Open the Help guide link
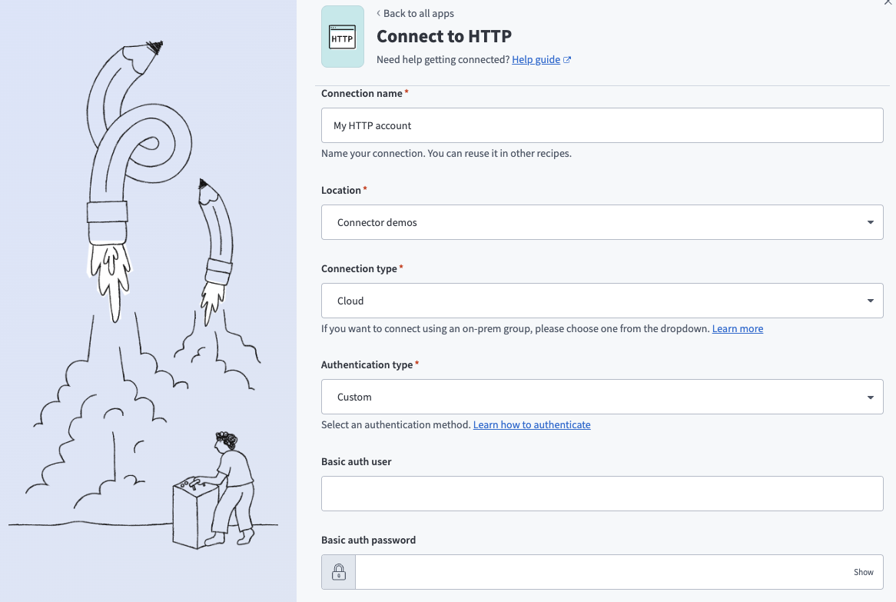 tap(536, 60)
